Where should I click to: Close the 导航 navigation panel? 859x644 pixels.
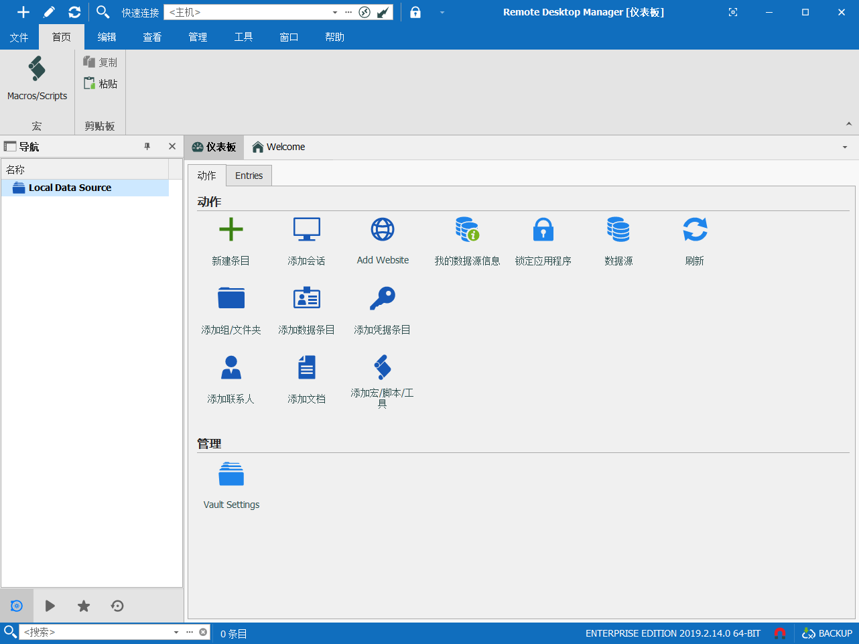[172, 146]
